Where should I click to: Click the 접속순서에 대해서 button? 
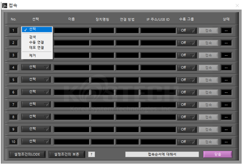(162, 154)
